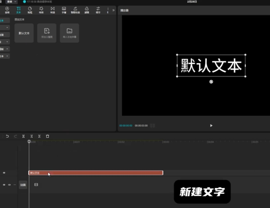Viewport: 270px width, 208px height.
Task: Open the 菜单 dropdown menu
Action: click(11, 2)
